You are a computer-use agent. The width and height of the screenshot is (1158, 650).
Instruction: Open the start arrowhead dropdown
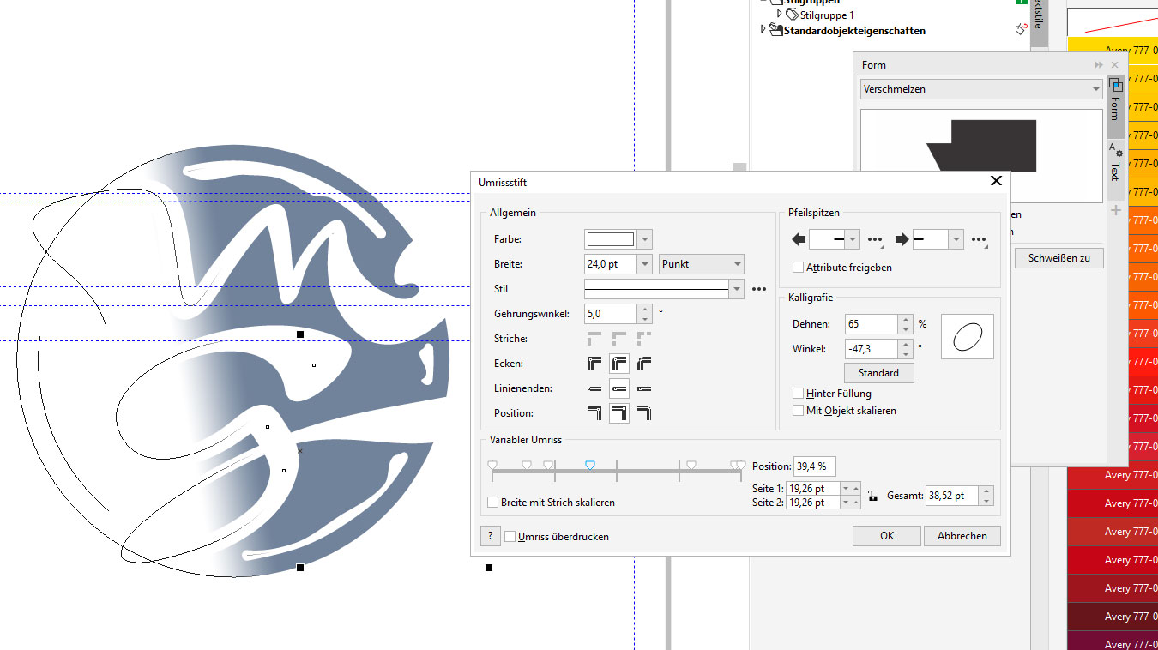[x=852, y=239]
